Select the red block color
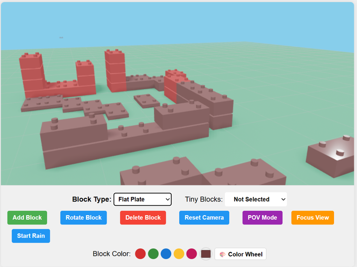Viewport: 357px width, 267px height. [140, 253]
